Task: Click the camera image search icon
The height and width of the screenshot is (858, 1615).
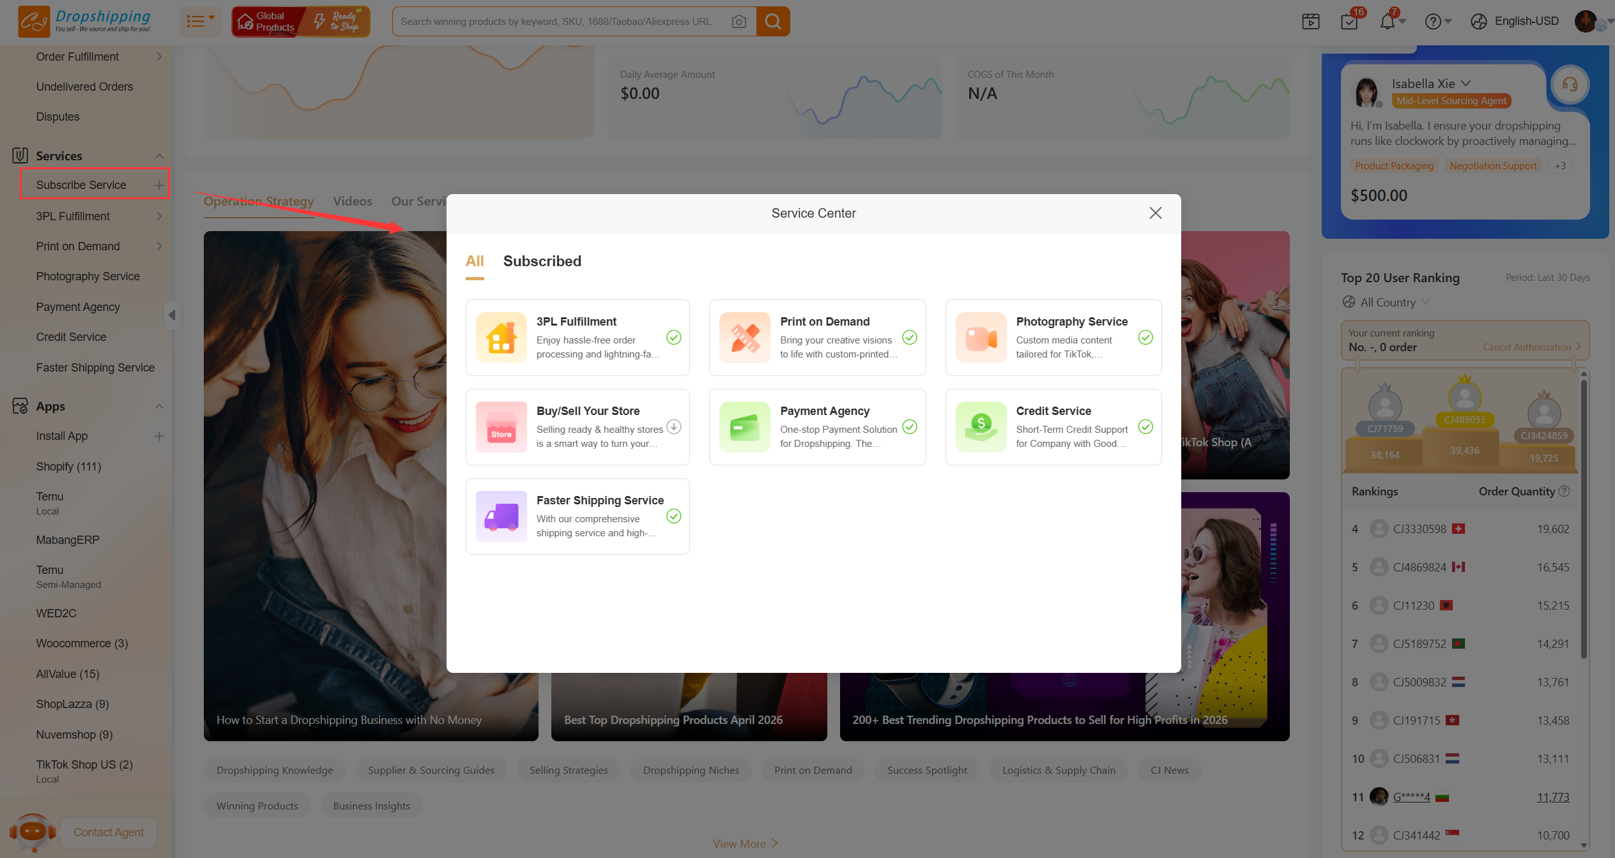Action: point(739,22)
